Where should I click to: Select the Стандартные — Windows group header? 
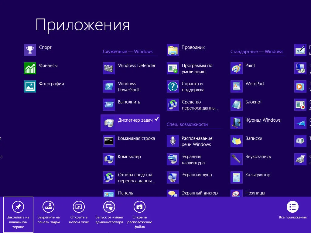(x=257, y=52)
